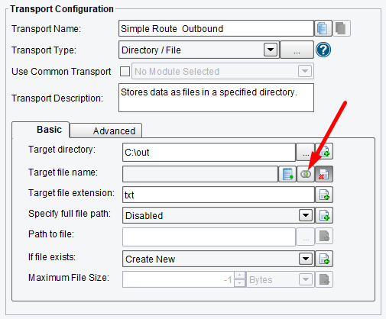The width and height of the screenshot is (386, 319).
Task: Click the Transport Name text field
Action: pos(216,28)
